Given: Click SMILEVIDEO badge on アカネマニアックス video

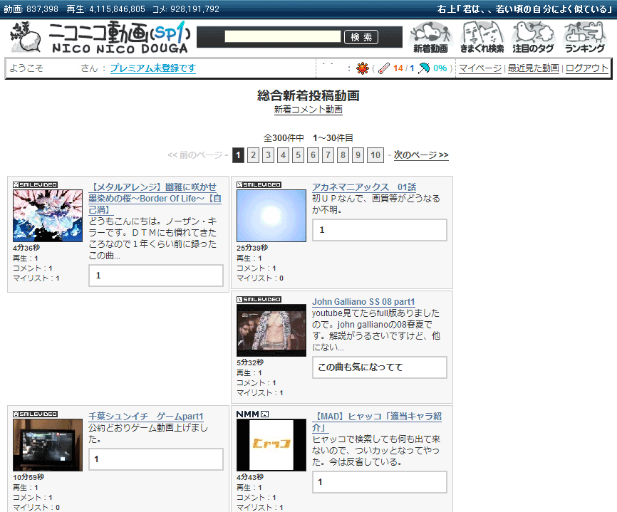Looking at the screenshot, I should pyautogui.click(x=259, y=185).
